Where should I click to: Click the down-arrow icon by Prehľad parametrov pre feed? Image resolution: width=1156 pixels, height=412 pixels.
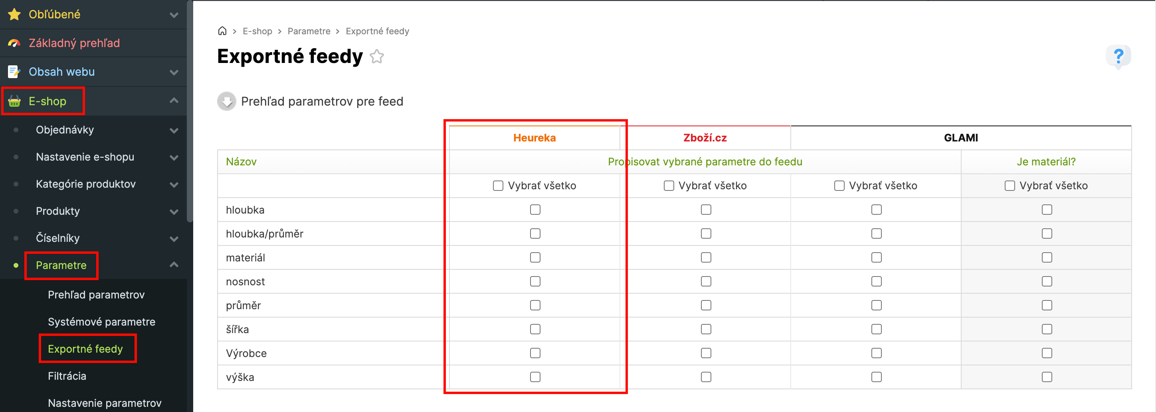pos(227,101)
